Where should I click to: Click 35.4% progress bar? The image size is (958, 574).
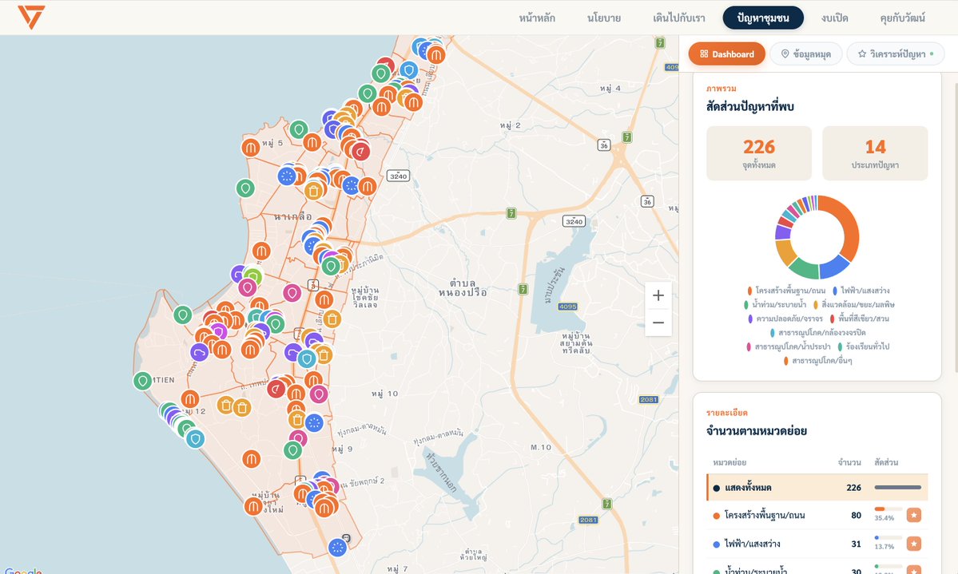pos(888,509)
